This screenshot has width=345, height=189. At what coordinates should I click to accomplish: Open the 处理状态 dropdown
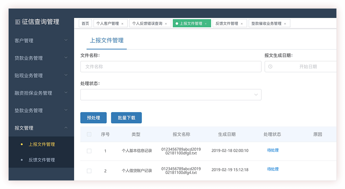pyautogui.click(x=171, y=95)
